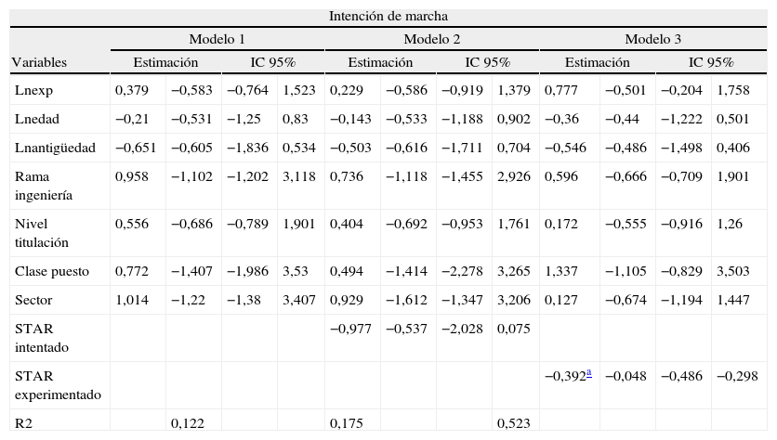Click the Sector row label
Image resolution: width=777 pixels, height=440 pixels.
point(33,300)
